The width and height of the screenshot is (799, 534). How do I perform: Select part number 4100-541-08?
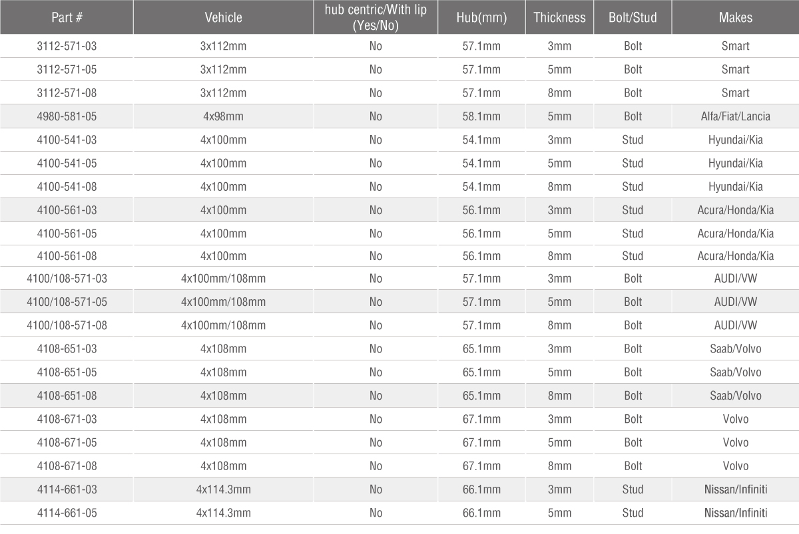pos(67,186)
